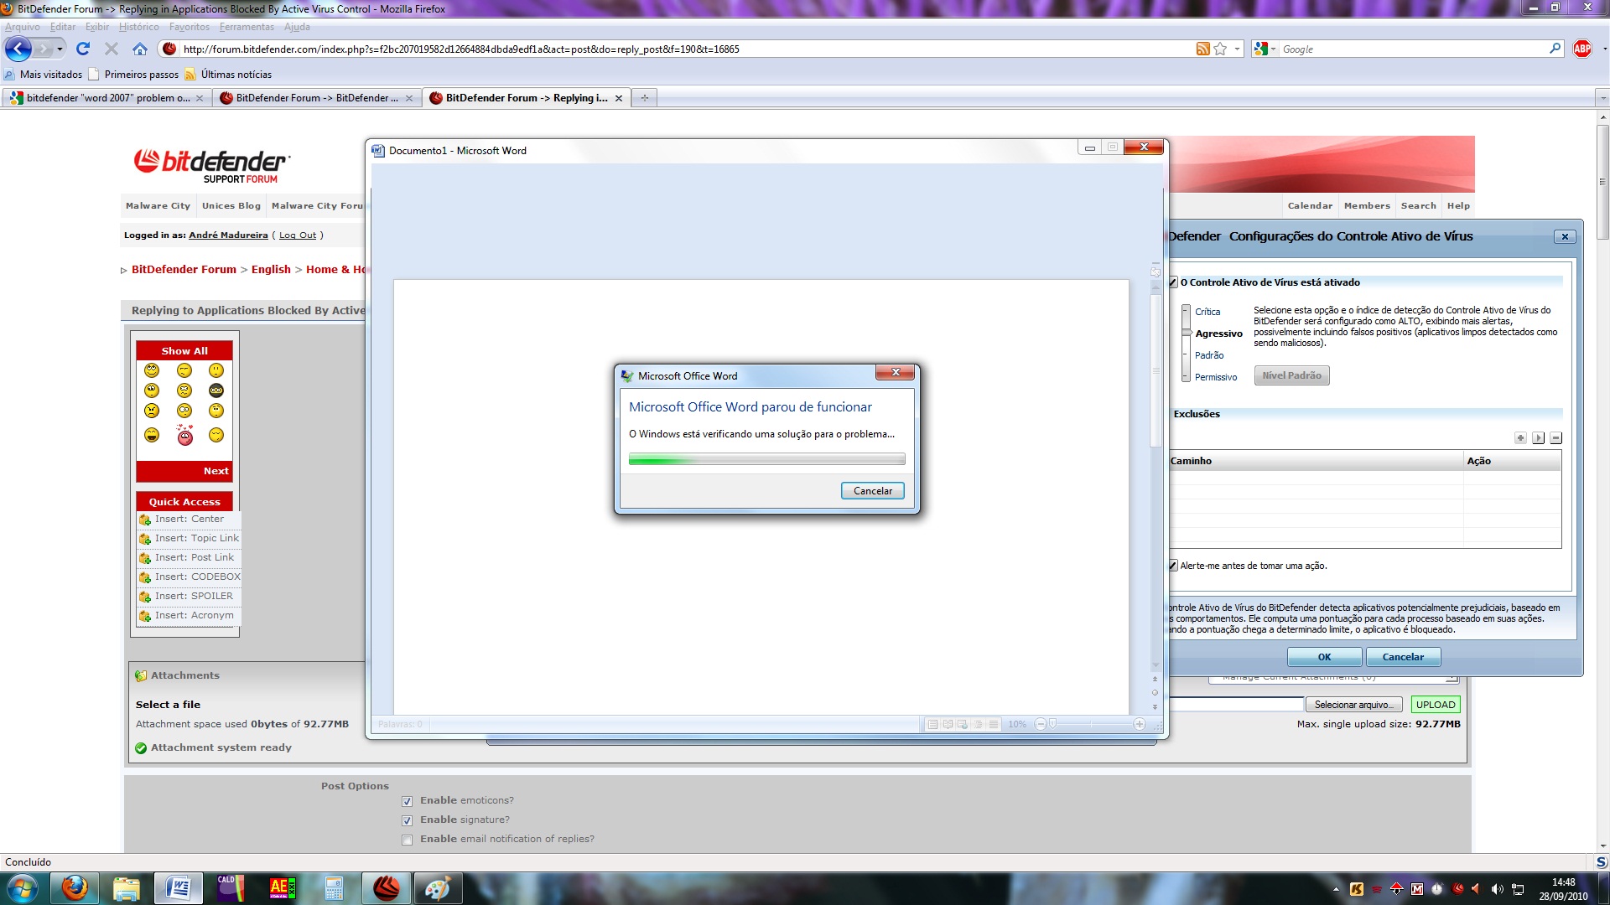Open the Adblock Plus toolbar icon

pyautogui.click(x=1581, y=49)
